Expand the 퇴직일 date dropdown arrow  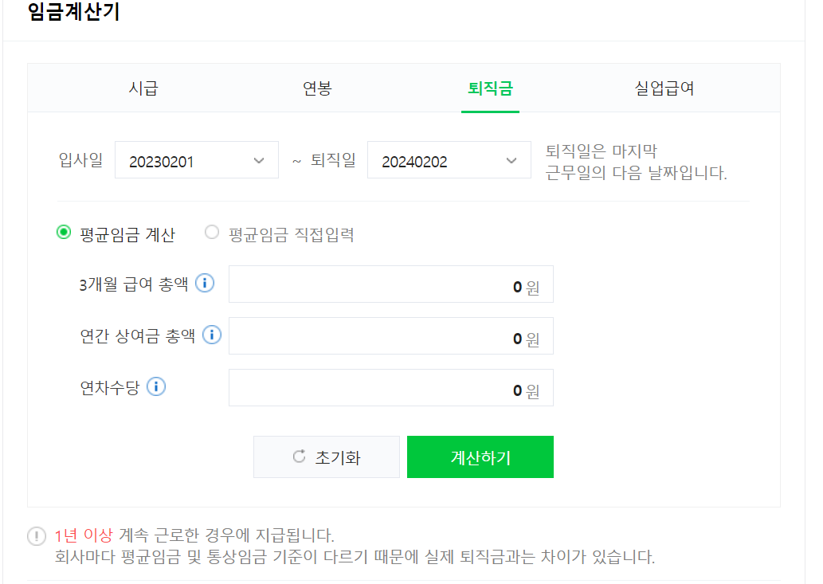click(511, 159)
